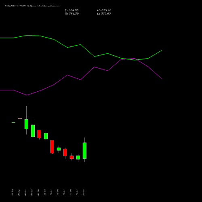Click the small red dash candle for 29 Sep
Viewport: 202px width, 202px height.
tap(20, 118)
